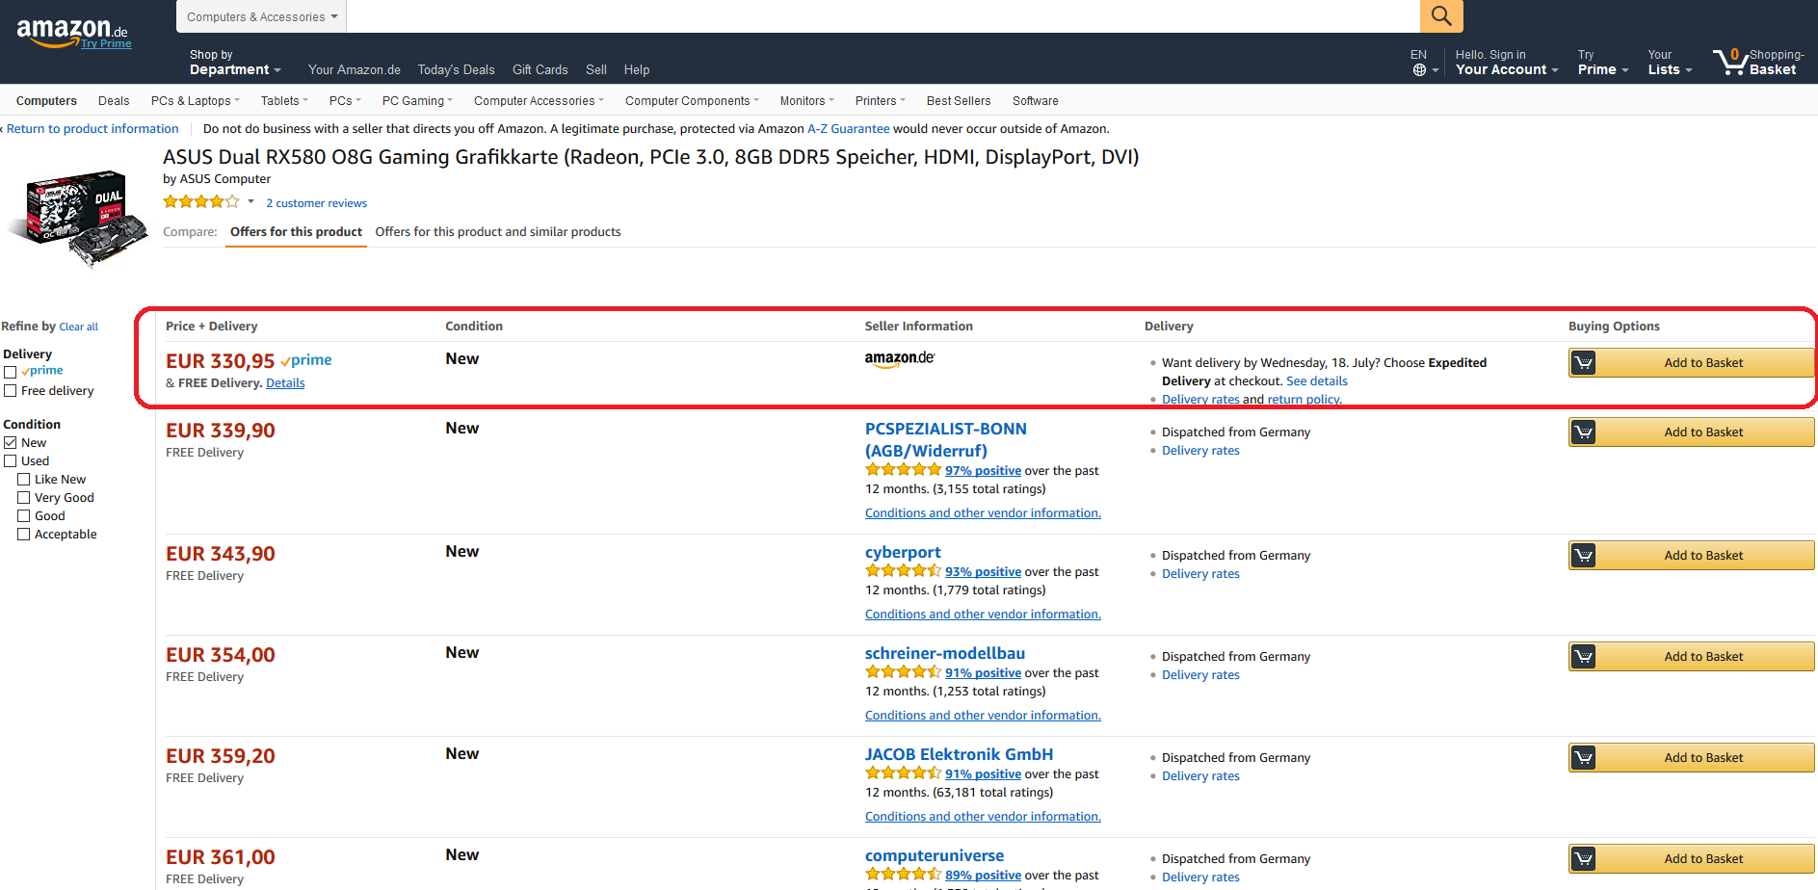The width and height of the screenshot is (1818, 890).
Task: Check the Good condition checkbox
Action: (x=23, y=516)
